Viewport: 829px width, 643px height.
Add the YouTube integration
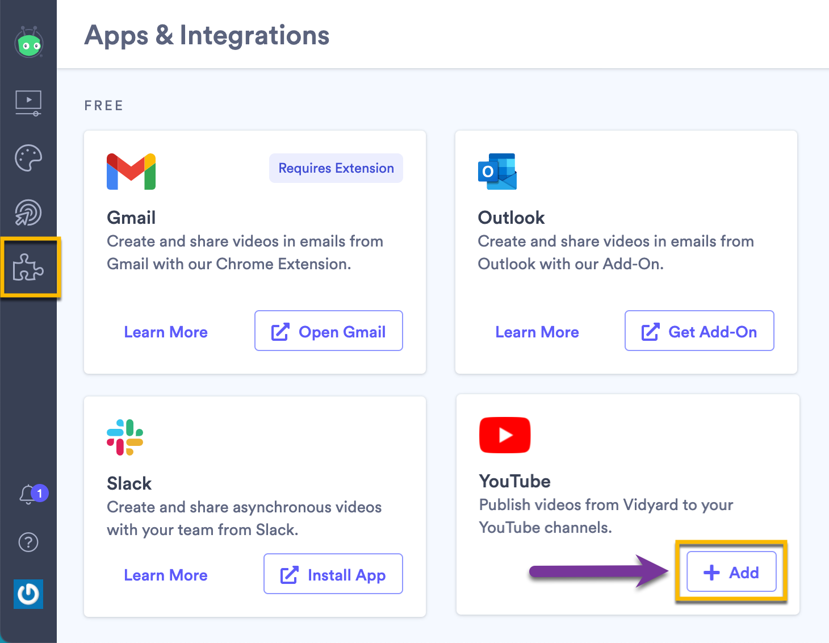[x=731, y=571]
